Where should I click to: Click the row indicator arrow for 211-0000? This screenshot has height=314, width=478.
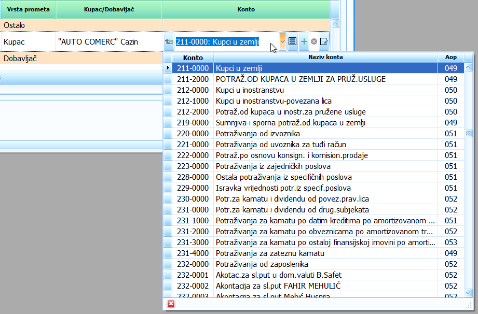point(168,68)
